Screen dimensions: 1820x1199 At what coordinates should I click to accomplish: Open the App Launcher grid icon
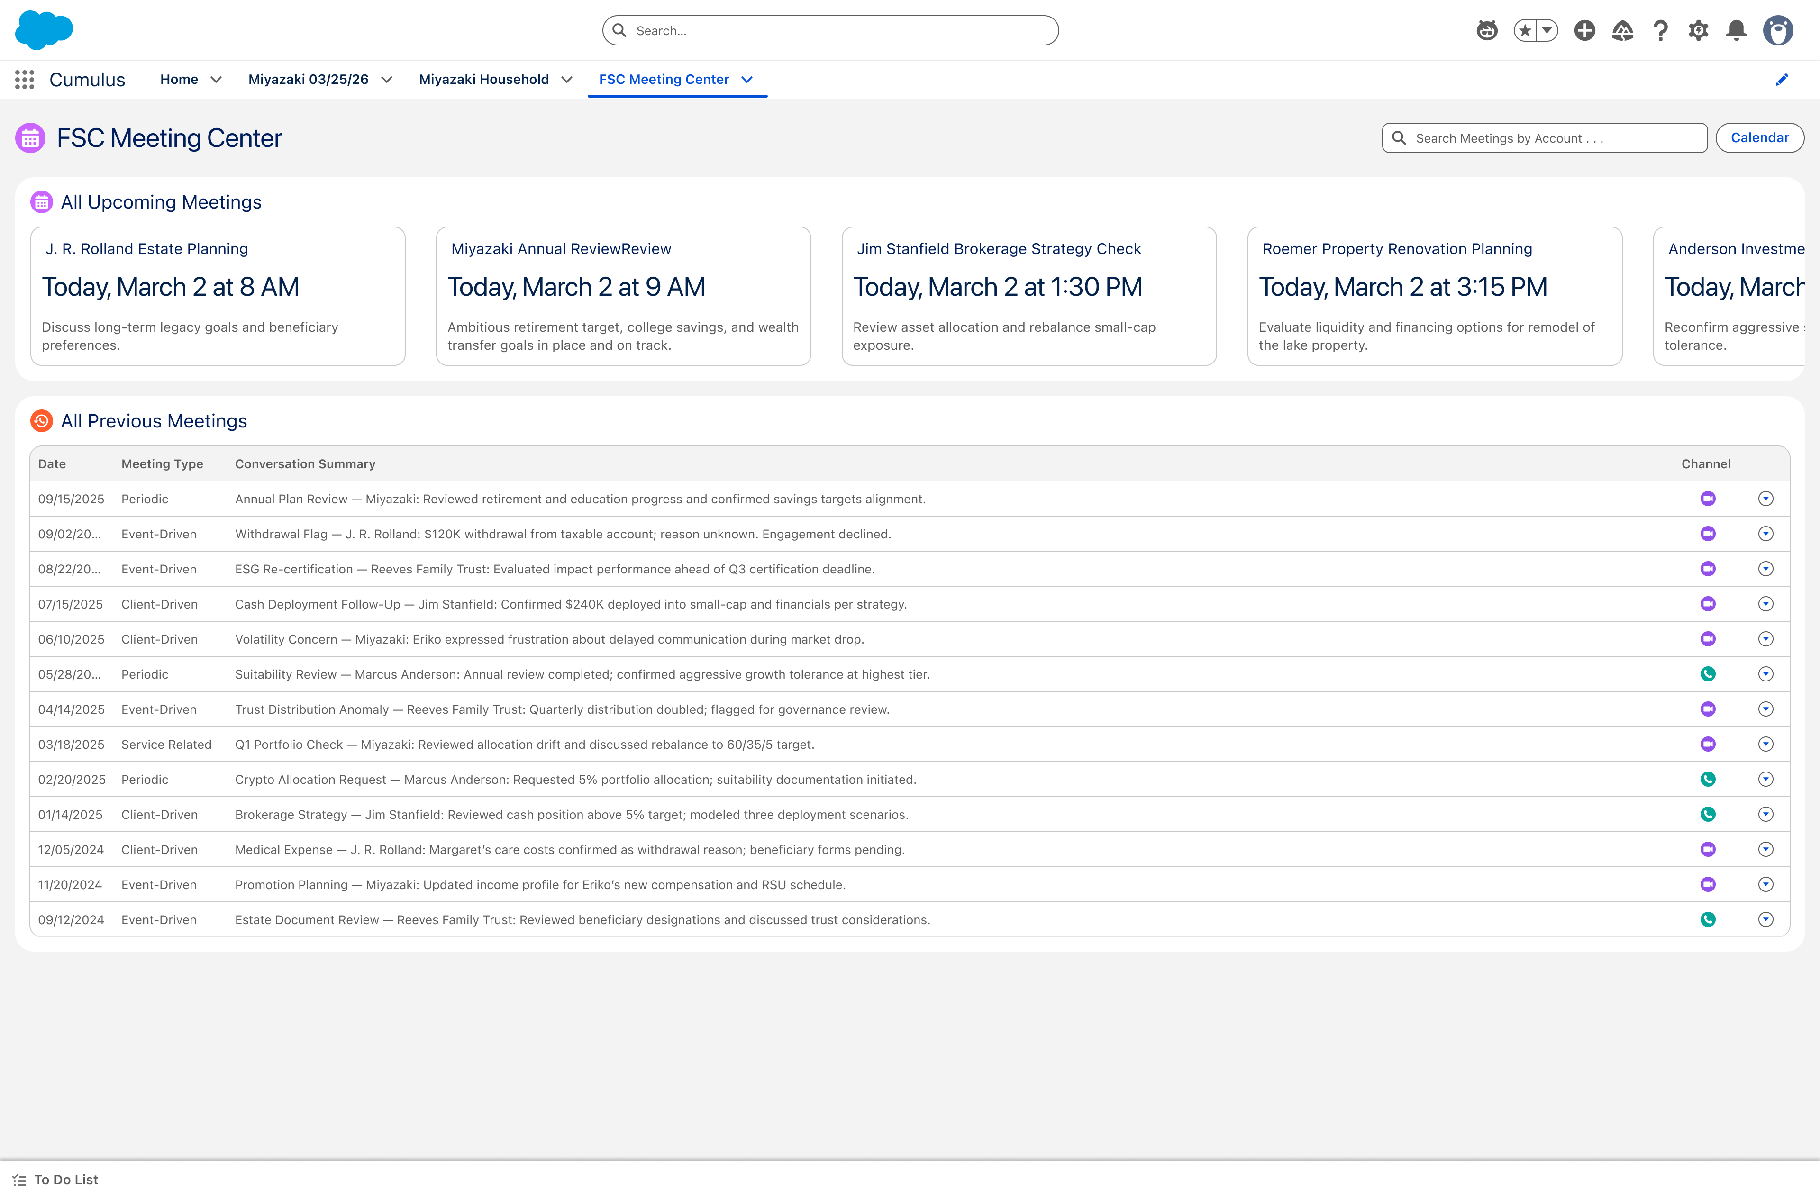[x=25, y=80]
